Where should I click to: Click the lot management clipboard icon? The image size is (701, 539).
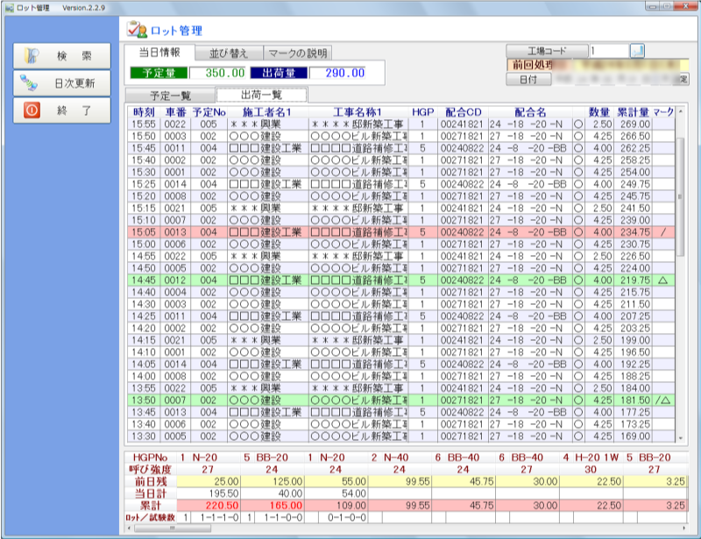136,29
